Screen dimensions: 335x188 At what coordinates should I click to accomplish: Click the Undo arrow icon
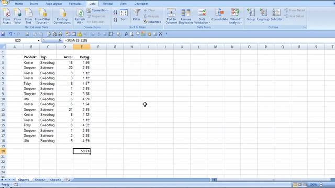click(10, 34)
